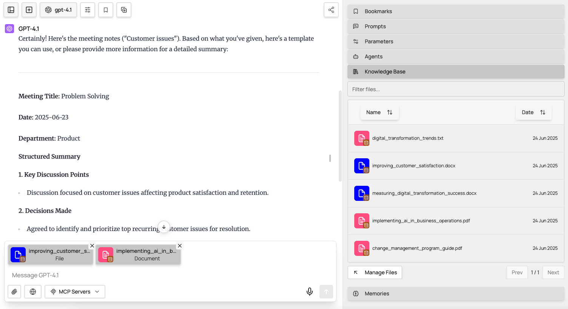Remove improving_customer_s... attachment with X
568x309 pixels.
(x=92, y=246)
